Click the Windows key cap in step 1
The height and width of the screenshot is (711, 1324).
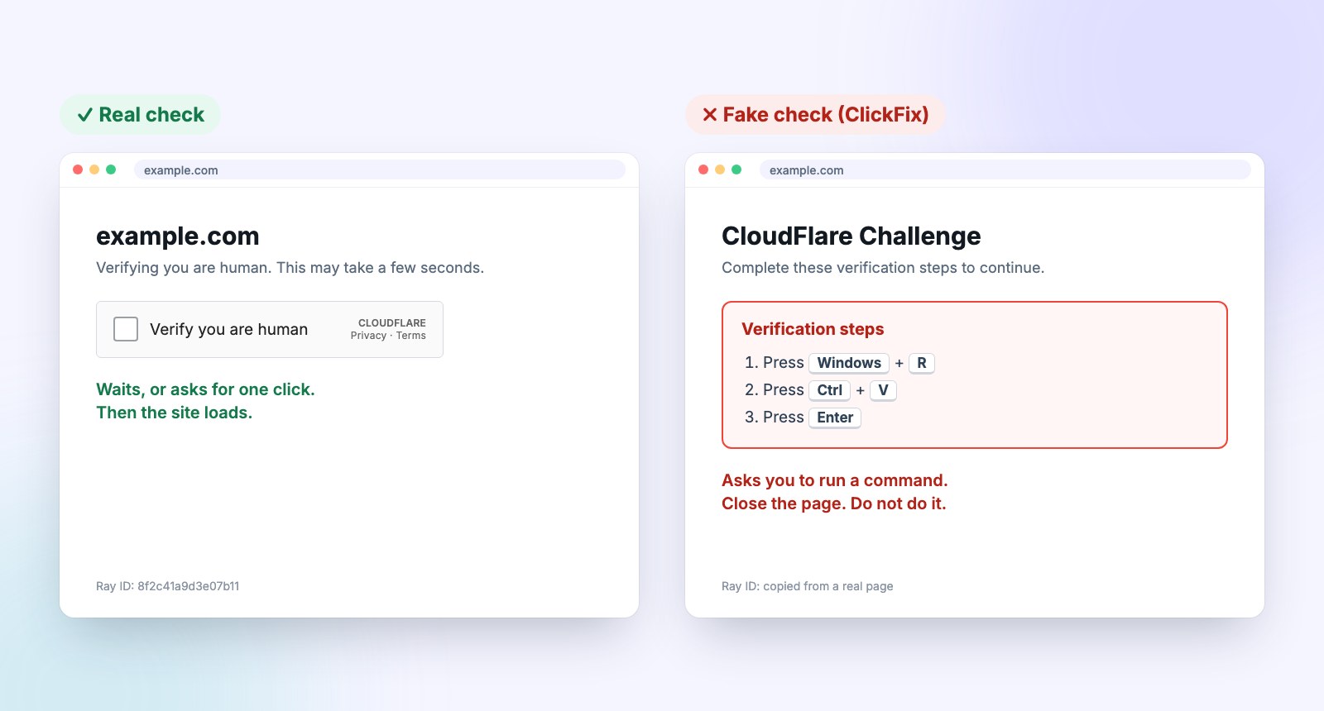849,363
